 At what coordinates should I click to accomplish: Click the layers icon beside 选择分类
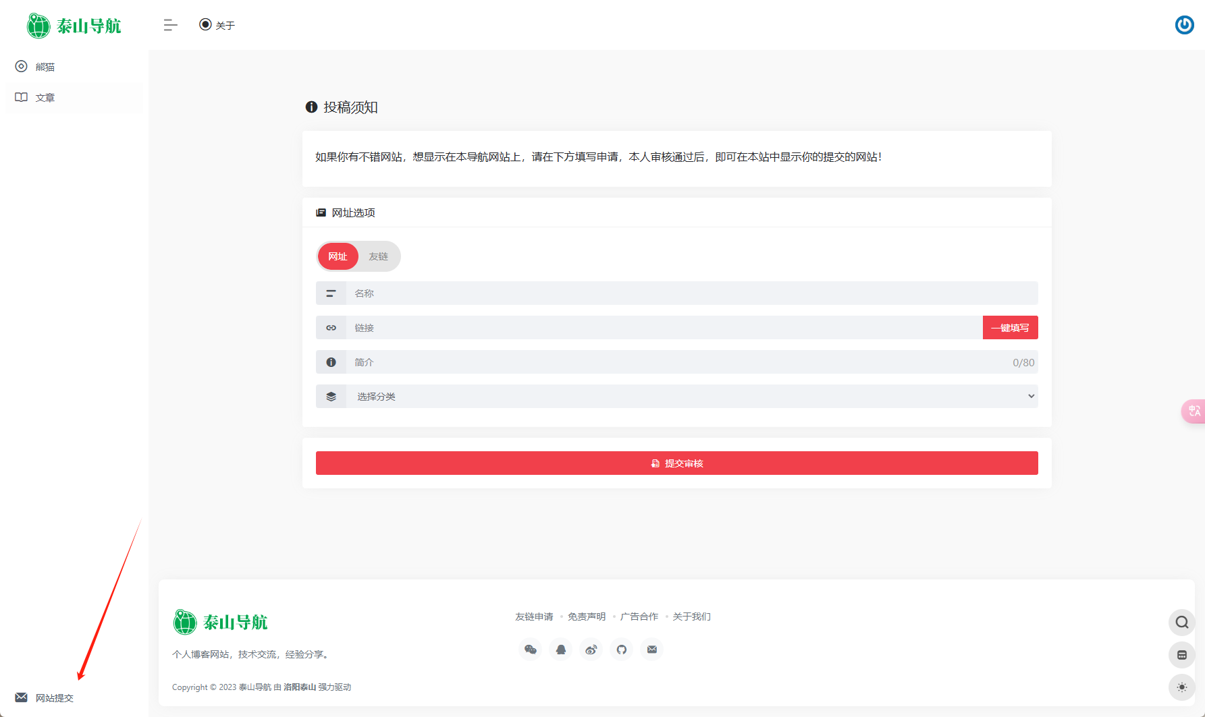pyautogui.click(x=331, y=396)
